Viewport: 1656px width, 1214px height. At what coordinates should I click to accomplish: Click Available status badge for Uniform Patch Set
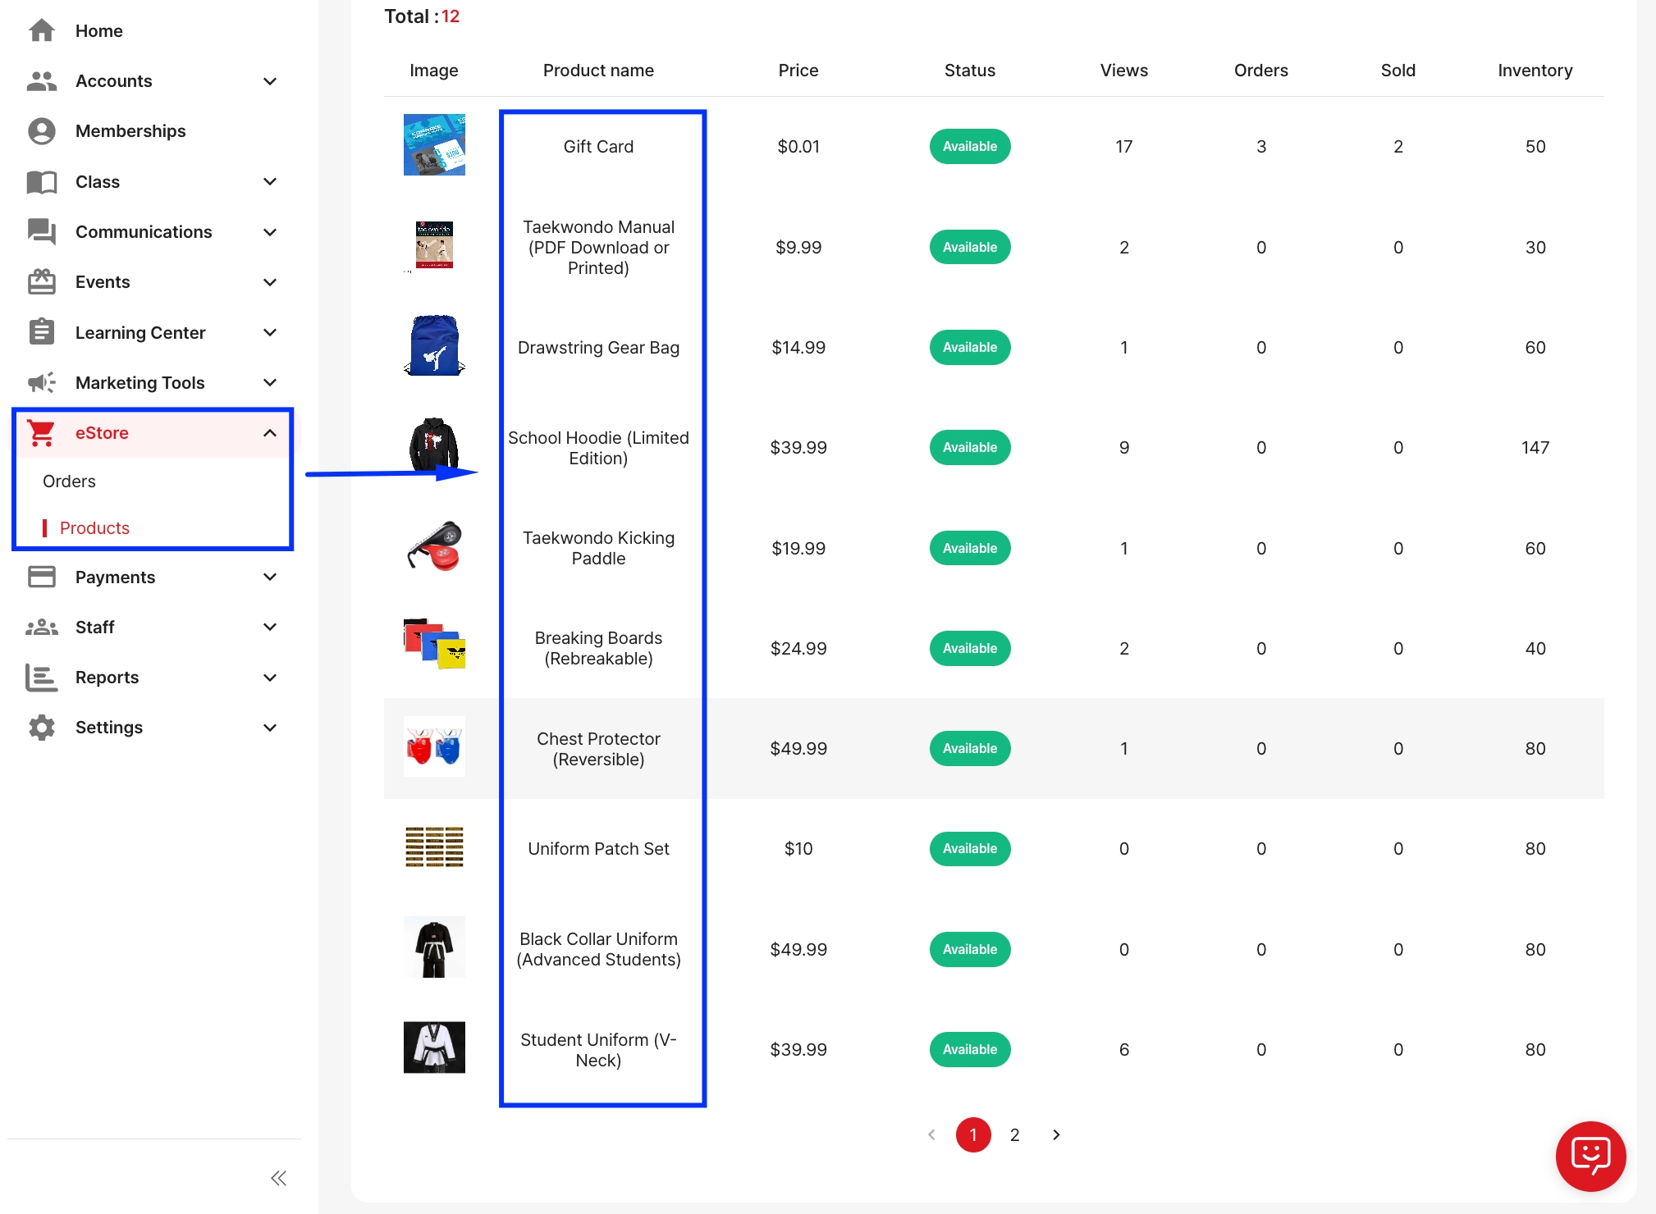coord(969,849)
